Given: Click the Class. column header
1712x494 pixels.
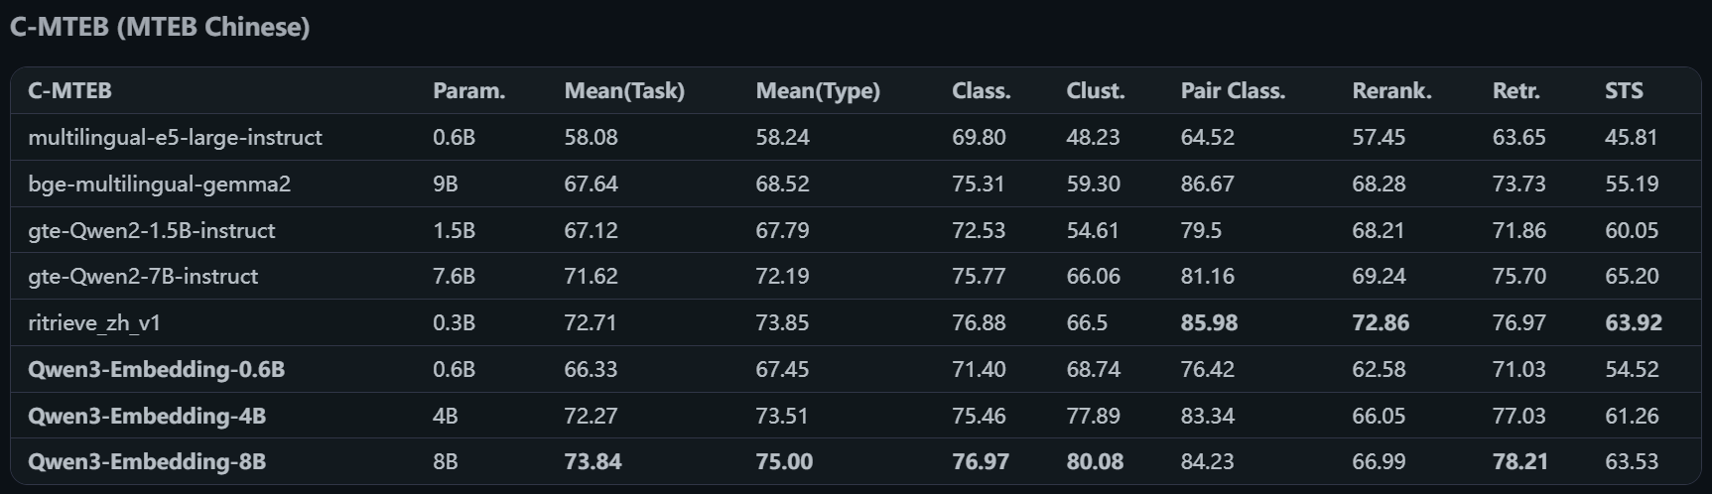Looking at the screenshot, I should (x=981, y=91).
